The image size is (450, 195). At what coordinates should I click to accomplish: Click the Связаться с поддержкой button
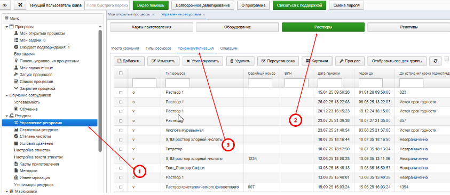[299, 5]
